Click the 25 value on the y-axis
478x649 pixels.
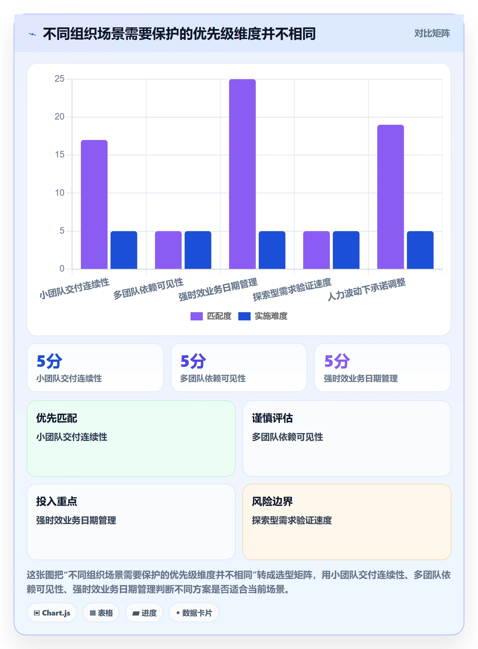coord(59,79)
